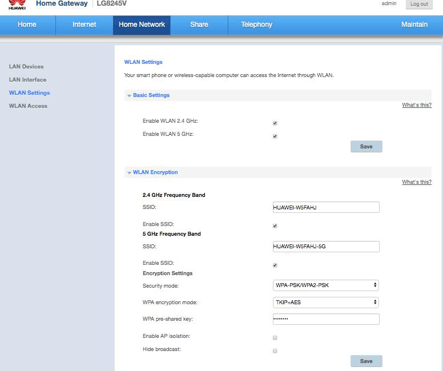This screenshot has width=443, height=371.
Task: Open the Telephony tab
Action: pos(256,25)
